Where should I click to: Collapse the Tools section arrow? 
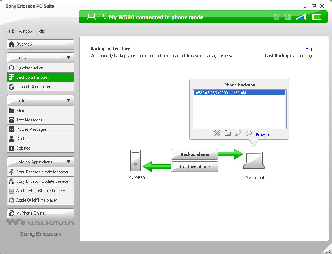point(68,58)
